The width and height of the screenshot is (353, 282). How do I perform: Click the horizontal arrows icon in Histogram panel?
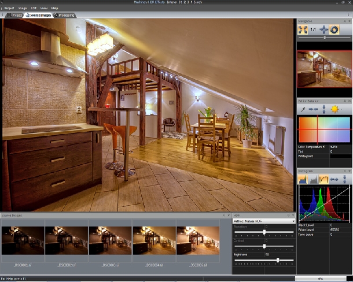point(334,180)
